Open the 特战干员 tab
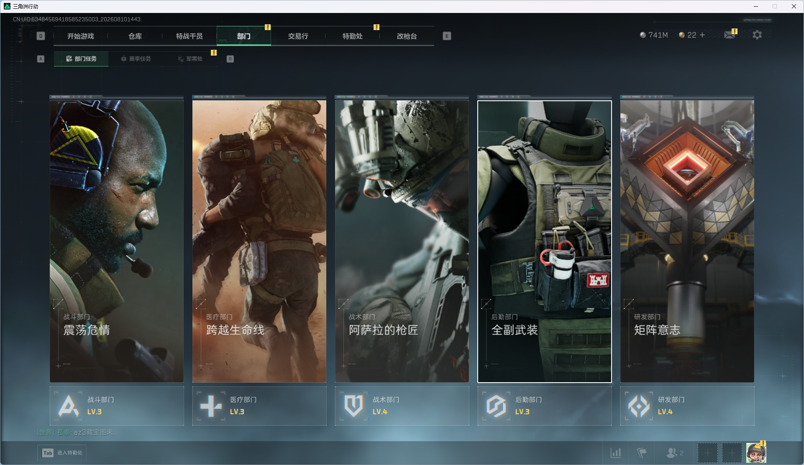 [189, 36]
